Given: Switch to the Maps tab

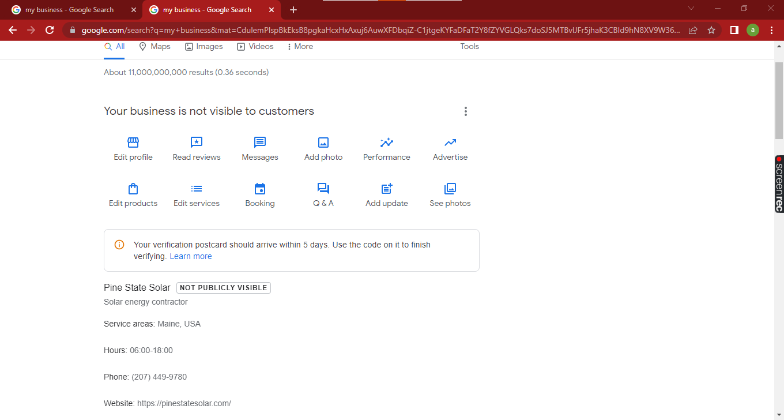Looking at the screenshot, I should point(154,47).
